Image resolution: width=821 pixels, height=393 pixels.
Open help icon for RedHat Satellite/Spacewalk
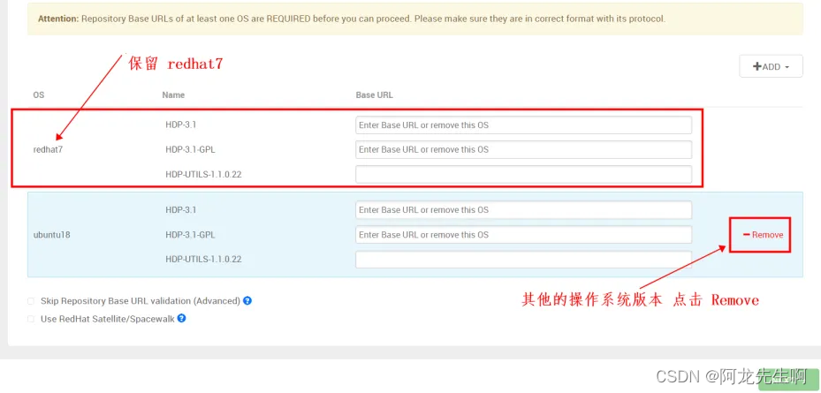click(182, 318)
